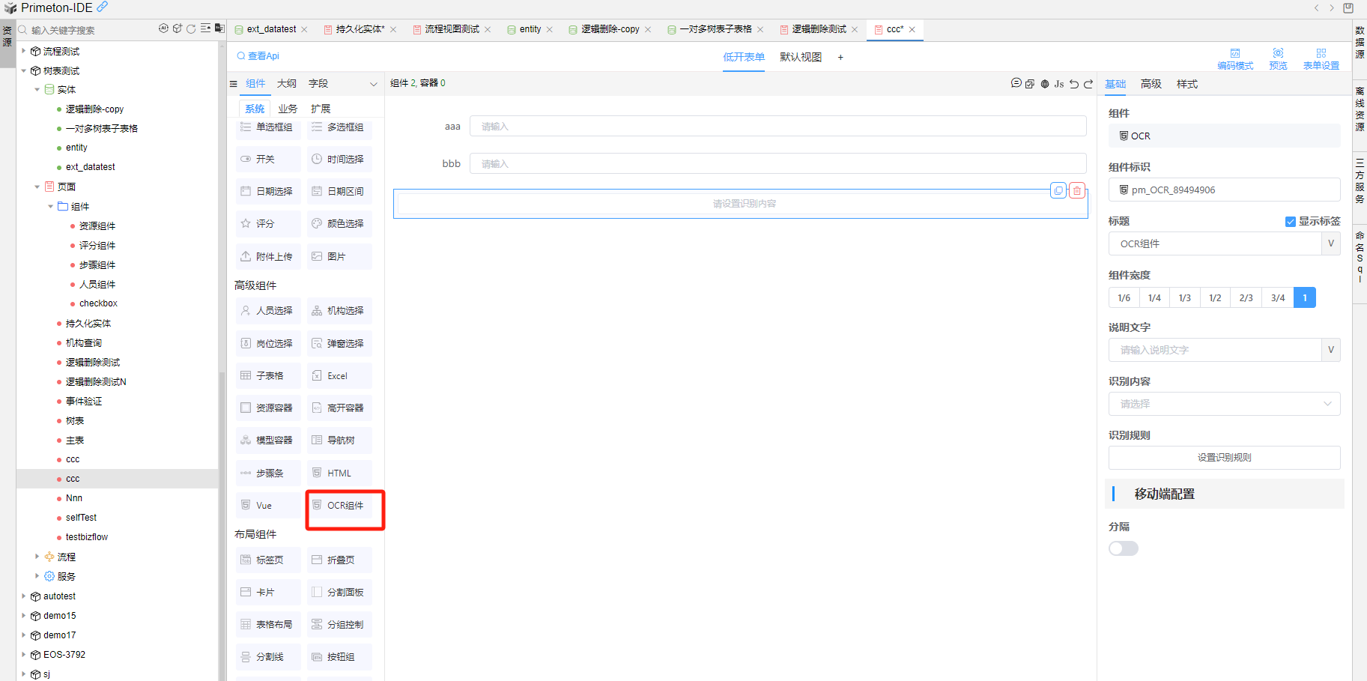Click the aaa input field
This screenshot has height=681, width=1367.
pyautogui.click(x=778, y=127)
